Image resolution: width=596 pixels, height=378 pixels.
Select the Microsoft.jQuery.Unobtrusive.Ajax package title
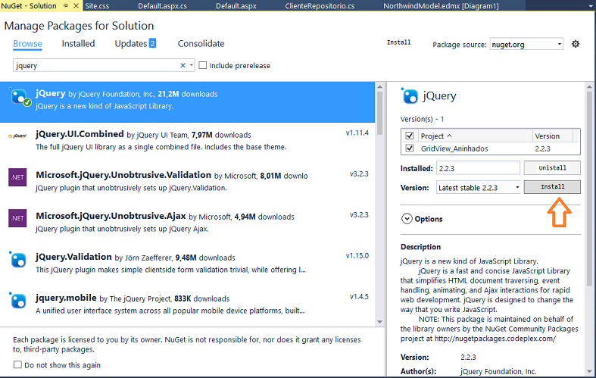point(111,216)
